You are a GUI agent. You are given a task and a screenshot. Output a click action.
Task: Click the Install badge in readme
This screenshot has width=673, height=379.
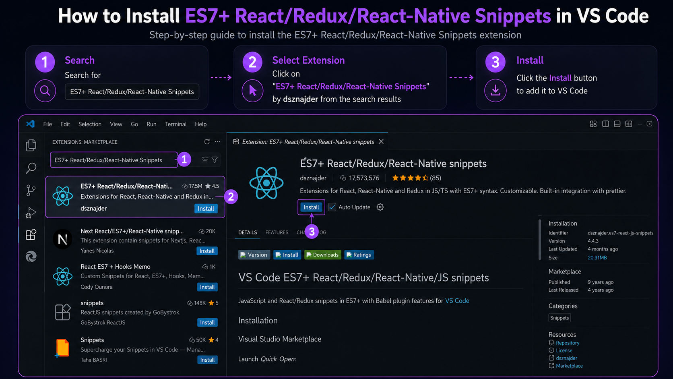(x=287, y=255)
